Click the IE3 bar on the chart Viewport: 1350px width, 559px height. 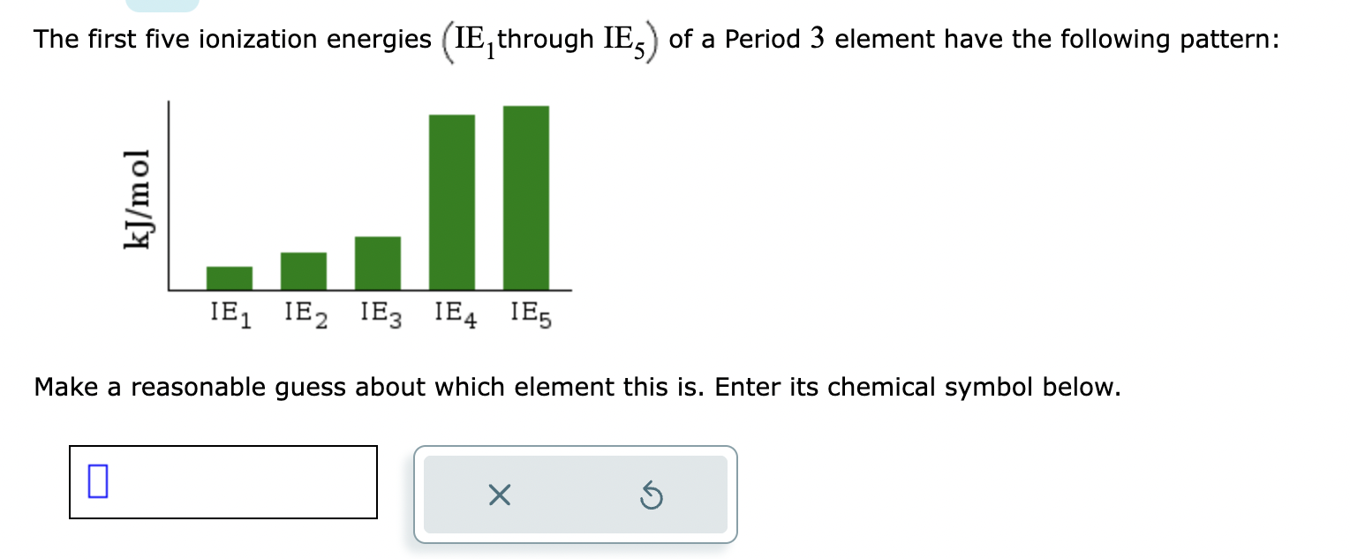[x=377, y=262]
